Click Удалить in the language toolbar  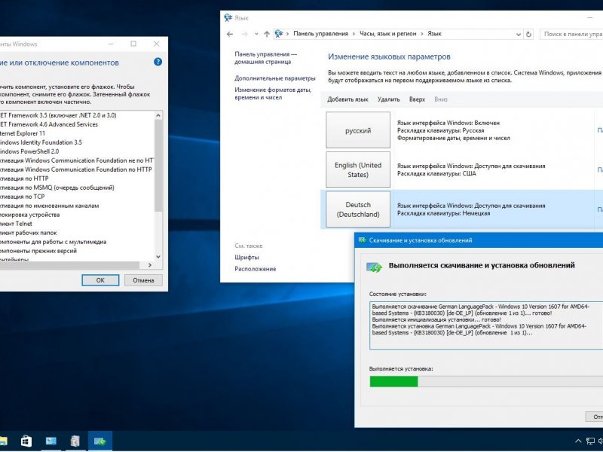pos(388,99)
